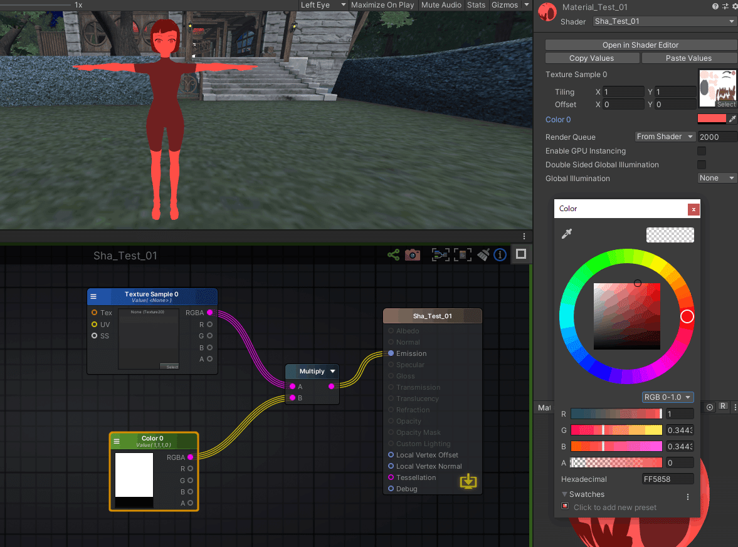738x547 pixels.
Task: Open material help question-mark icon
Action: (715, 6)
